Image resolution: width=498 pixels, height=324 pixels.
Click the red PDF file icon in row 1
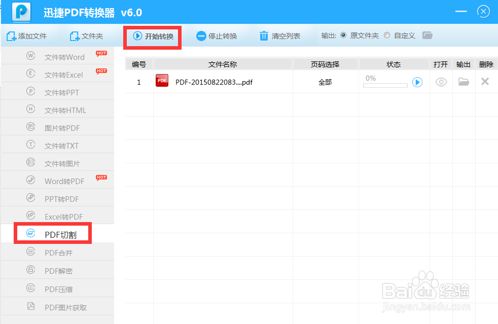pyautogui.click(x=162, y=80)
